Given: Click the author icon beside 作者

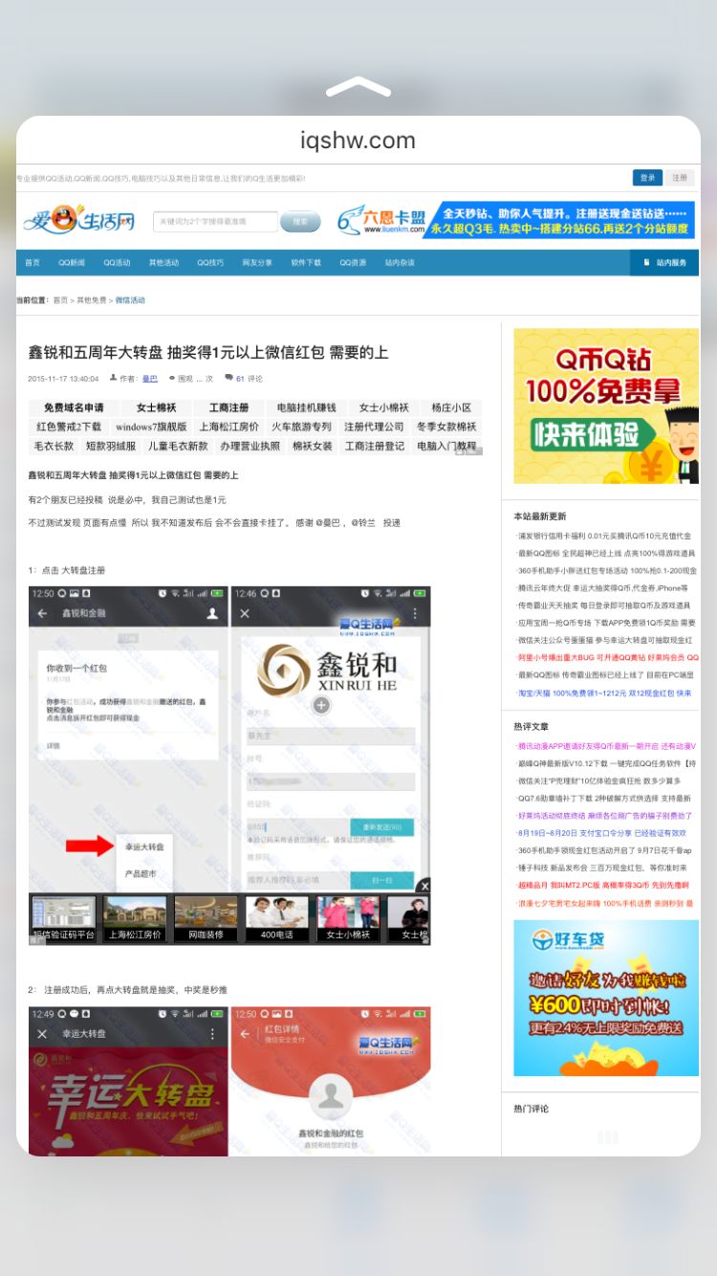Looking at the screenshot, I should pyautogui.click(x=114, y=378).
